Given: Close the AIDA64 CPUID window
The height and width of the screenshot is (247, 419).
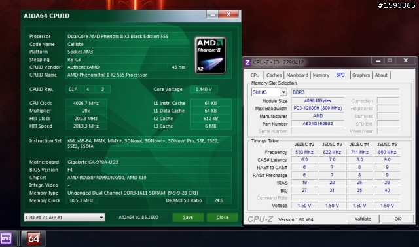Looking at the screenshot, I should point(228,14).
